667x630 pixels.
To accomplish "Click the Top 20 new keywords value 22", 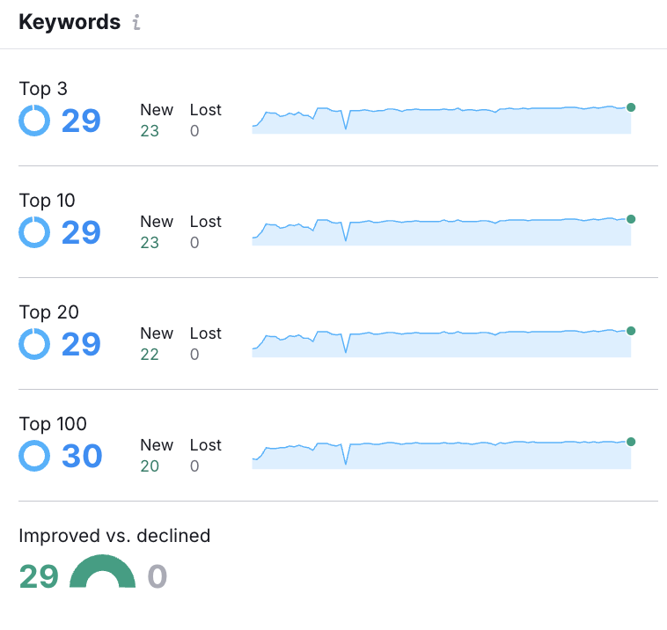I will tap(150, 355).
